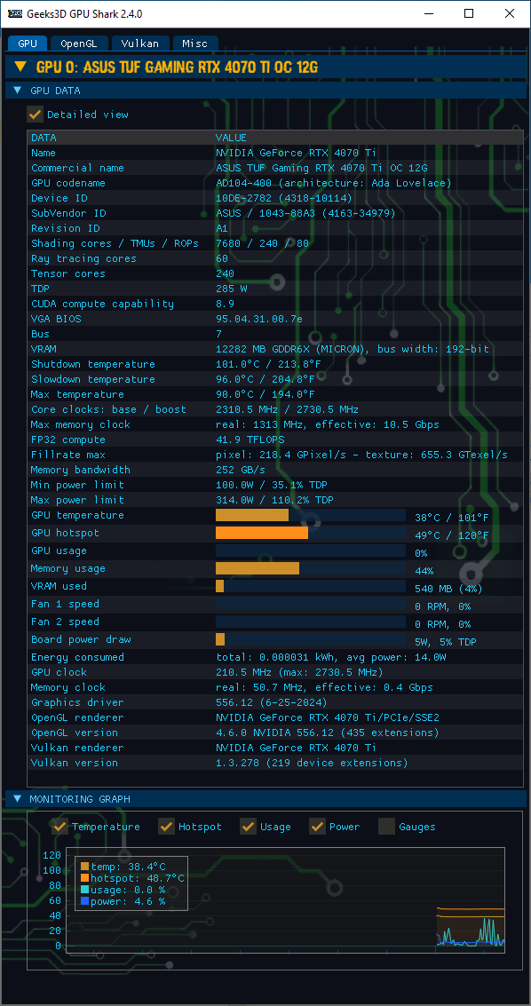Click the GPU hotspot progress bar
The height and width of the screenshot is (1006, 531).
(311, 533)
